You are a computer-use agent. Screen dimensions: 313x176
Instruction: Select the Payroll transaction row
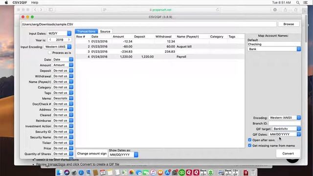point(160,57)
